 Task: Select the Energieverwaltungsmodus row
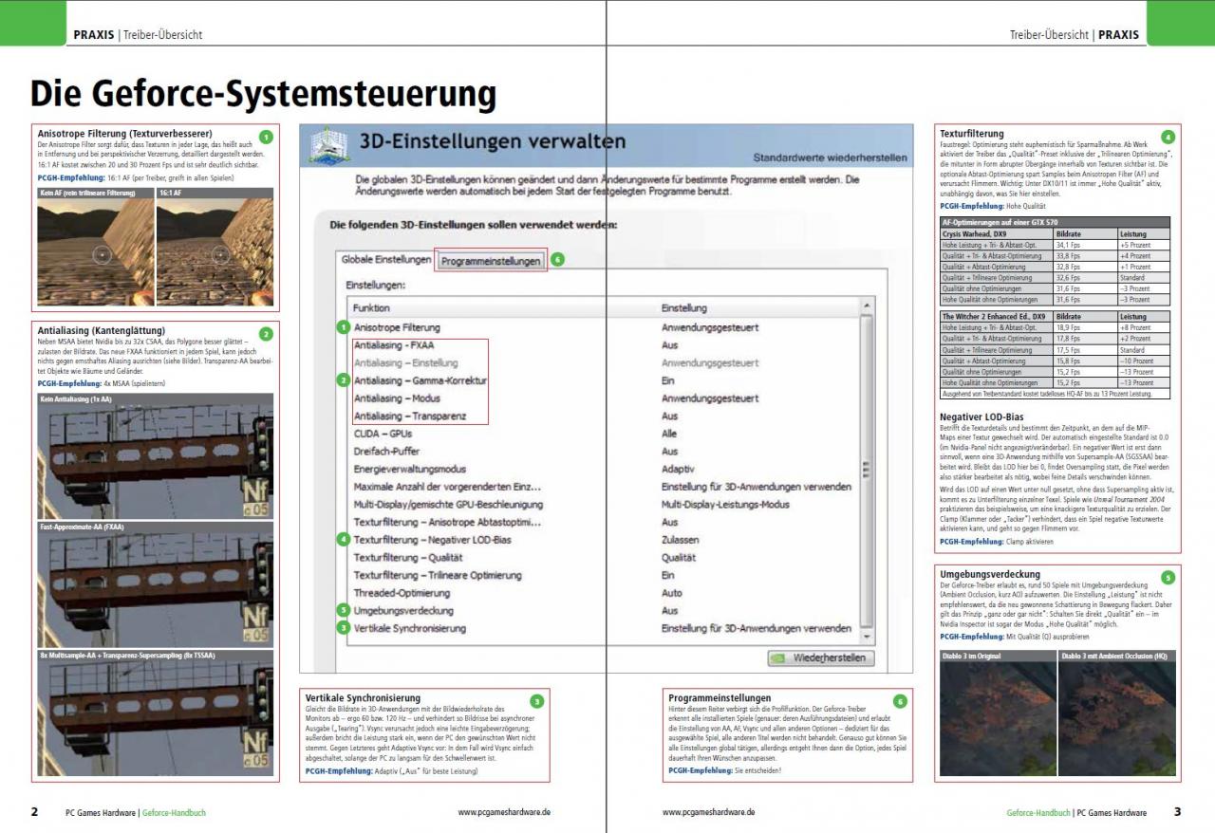(x=602, y=470)
